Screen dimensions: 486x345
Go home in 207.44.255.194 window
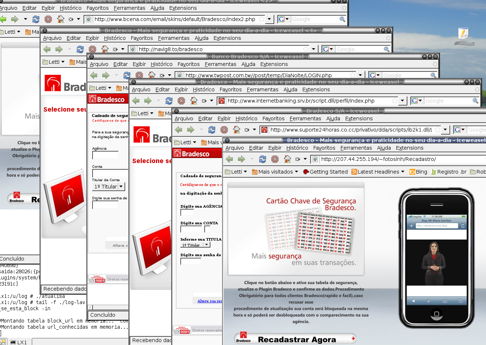287,159
